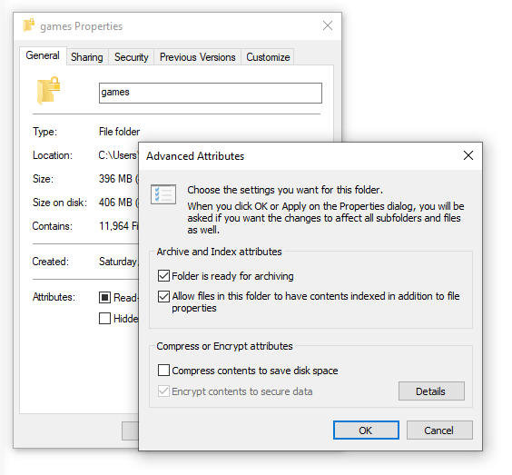Click the Compress or Encrypt attributes group label
Viewport: 512px width, 475px height.
(224, 346)
